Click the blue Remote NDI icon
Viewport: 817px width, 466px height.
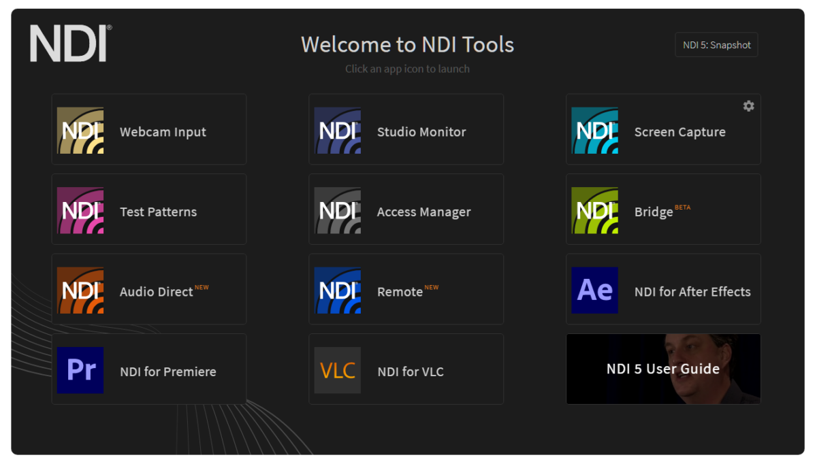click(x=338, y=290)
